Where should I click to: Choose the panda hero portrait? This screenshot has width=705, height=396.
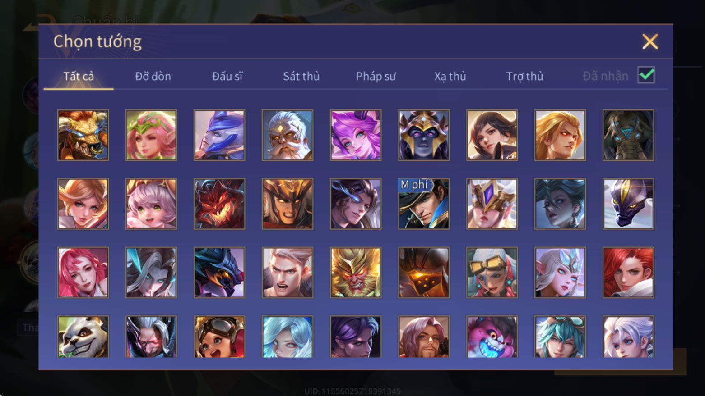pos(83,337)
